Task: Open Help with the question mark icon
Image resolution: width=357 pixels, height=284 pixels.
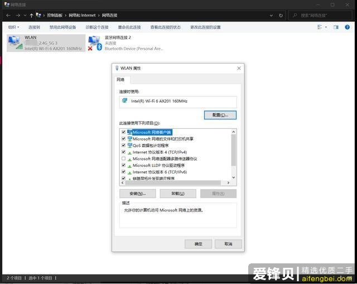Action: click(347, 27)
